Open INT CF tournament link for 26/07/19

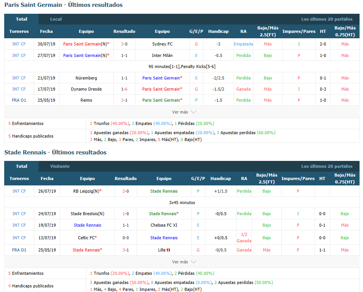point(19,191)
